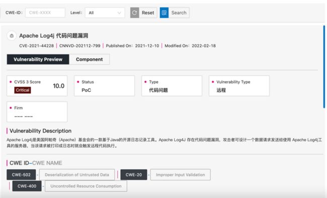Click the Reset button label
The width and height of the screenshot is (327, 198).
point(148,13)
